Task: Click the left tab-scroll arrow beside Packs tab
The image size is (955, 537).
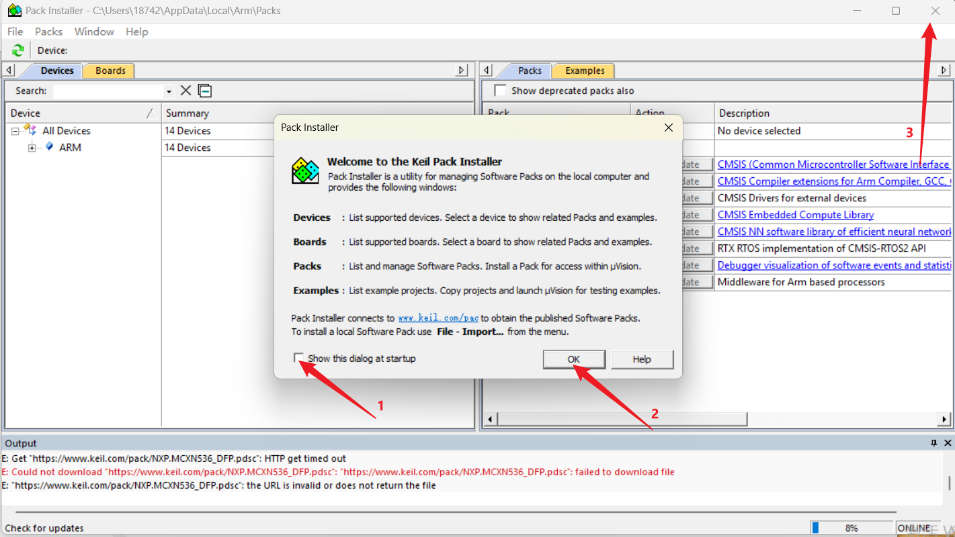Action: pyautogui.click(x=487, y=70)
